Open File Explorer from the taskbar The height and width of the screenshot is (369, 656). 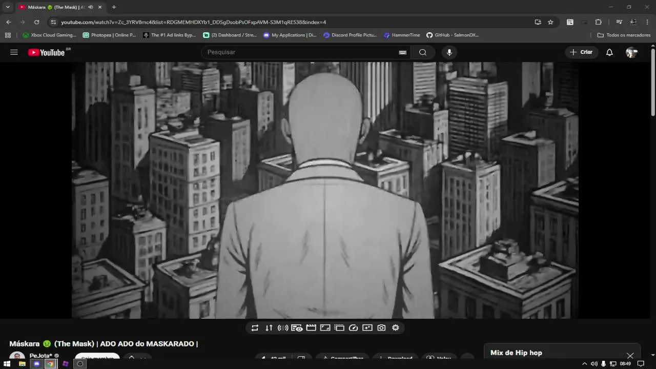coord(22,364)
